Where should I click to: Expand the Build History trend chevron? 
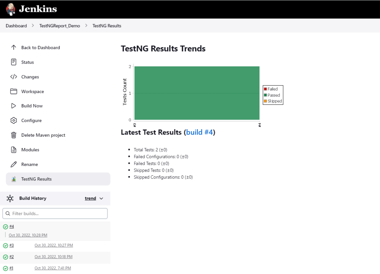[x=101, y=198]
